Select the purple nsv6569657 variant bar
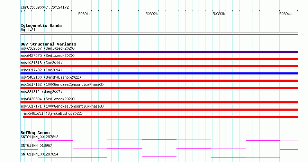 (x=159, y=52)
